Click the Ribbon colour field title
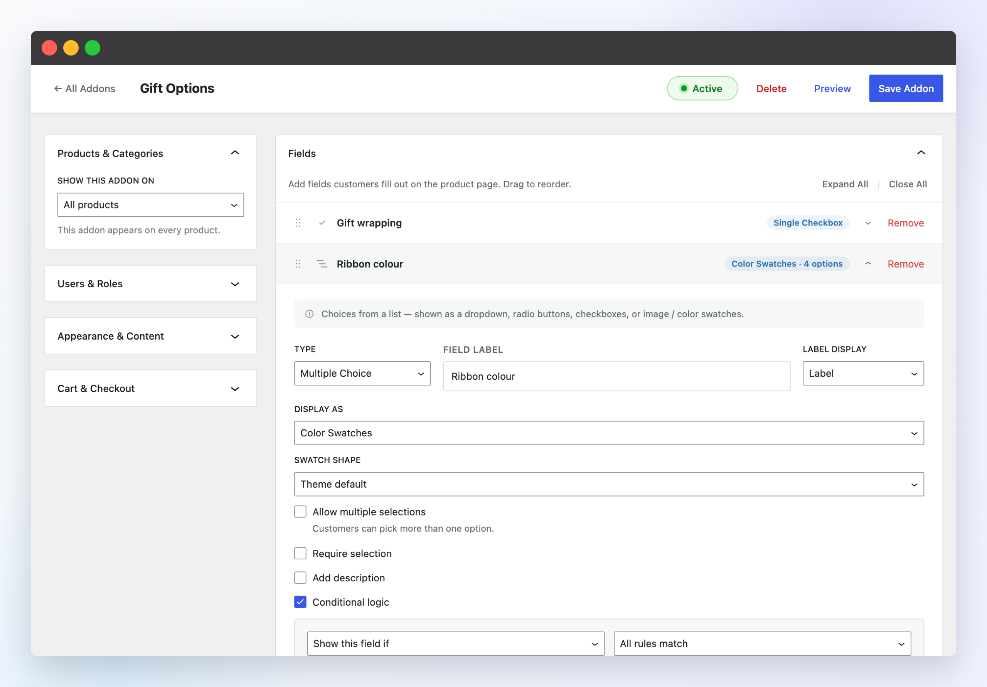The height and width of the screenshot is (687, 987). (370, 264)
